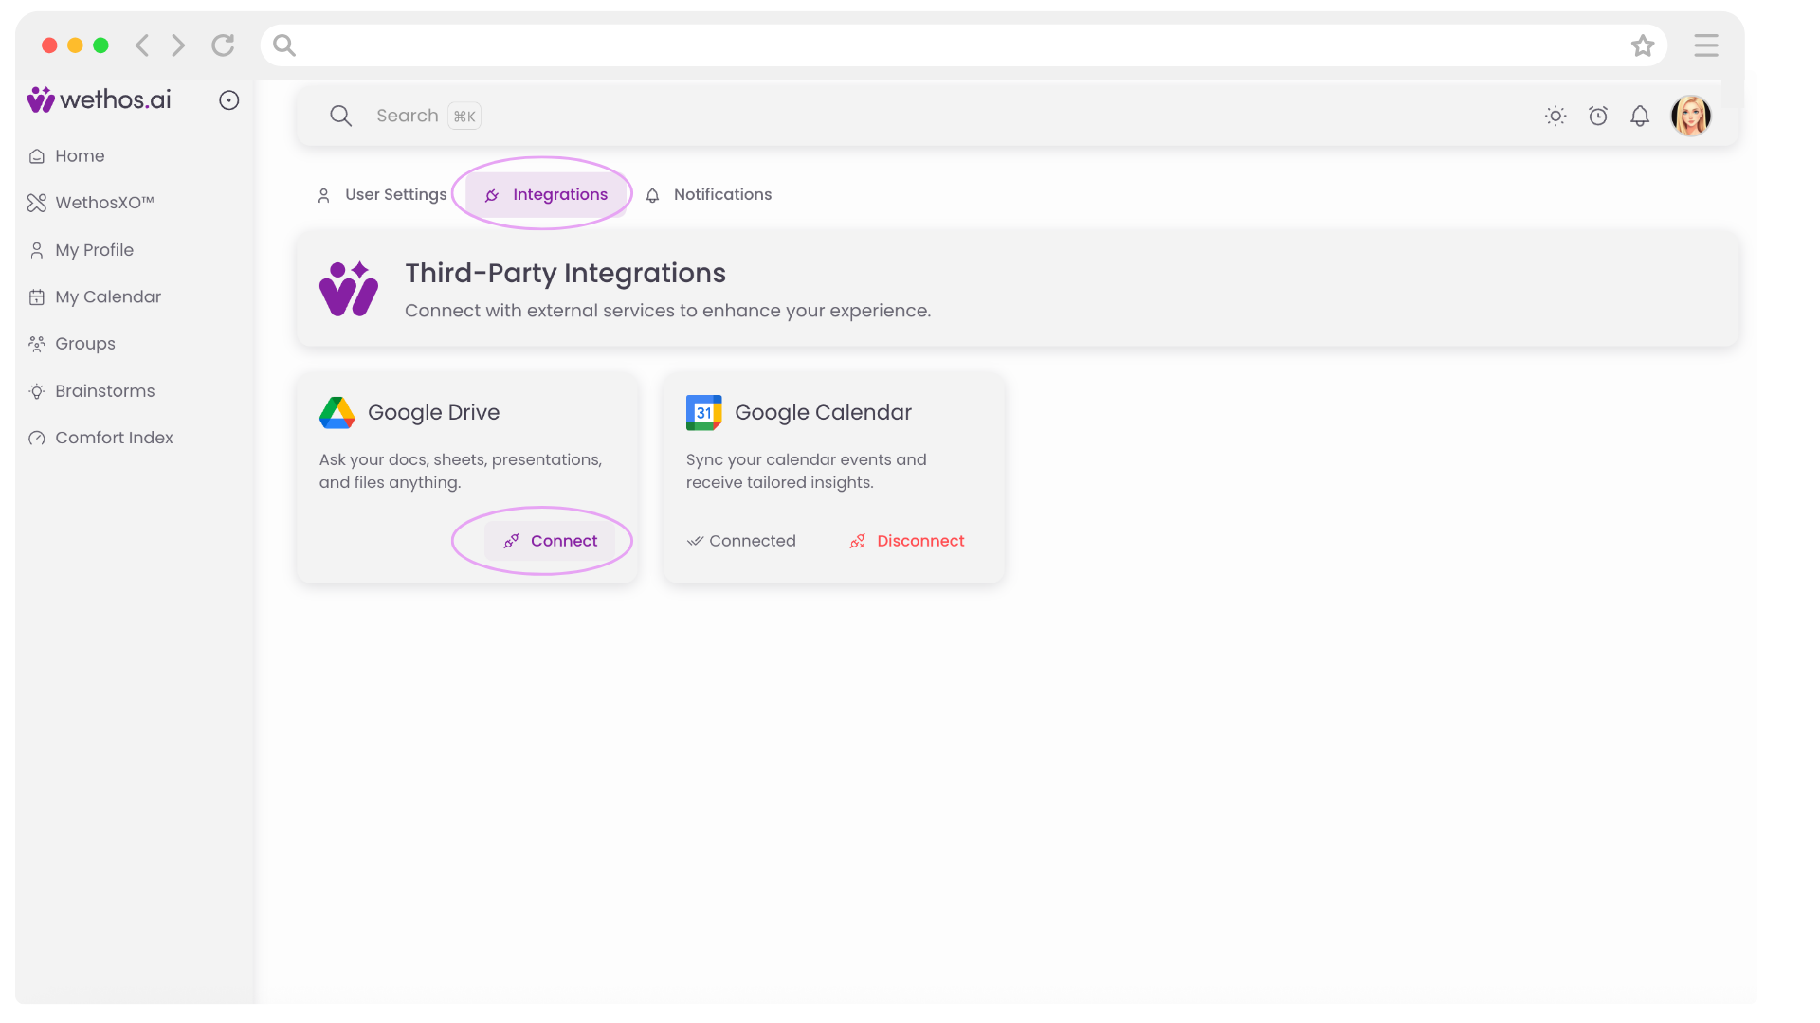This screenshot has width=1820, height=1023.
Task: Collapse the sidebar using the circle icon
Action: click(228, 99)
